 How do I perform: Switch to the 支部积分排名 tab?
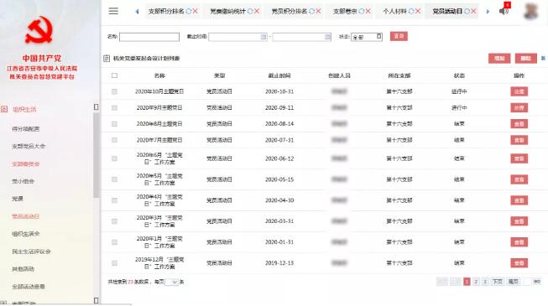click(166, 11)
